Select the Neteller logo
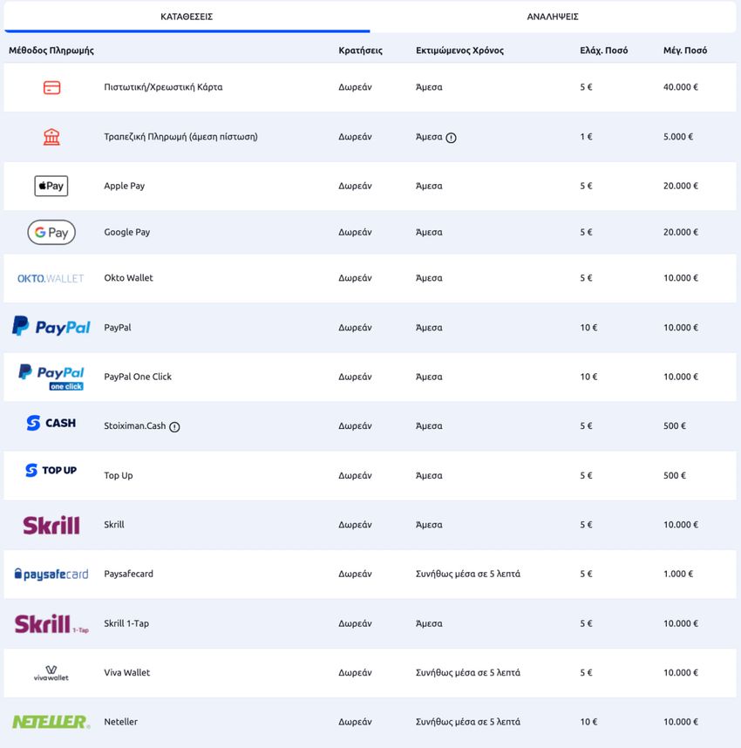Viewport: 741px width, 748px height. point(51,722)
